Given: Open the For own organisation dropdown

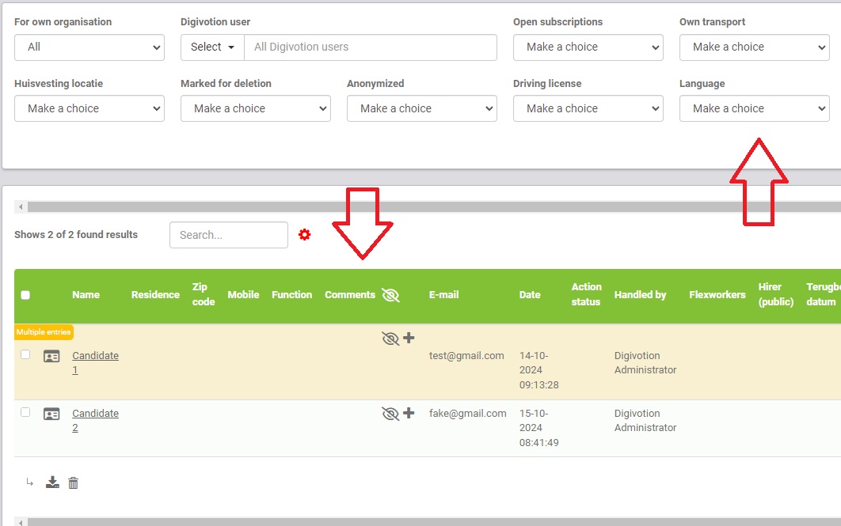Looking at the screenshot, I should pyautogui.click(x=89, y=47).
